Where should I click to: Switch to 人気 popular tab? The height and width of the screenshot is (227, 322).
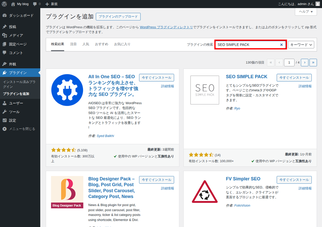click(86, 44)
